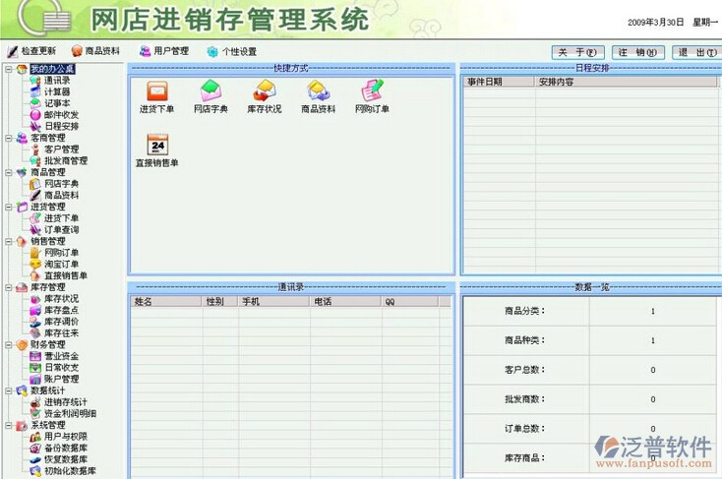Click the 商品分类 label in 数据一览
722x479 pixels.
pos(525,311)
